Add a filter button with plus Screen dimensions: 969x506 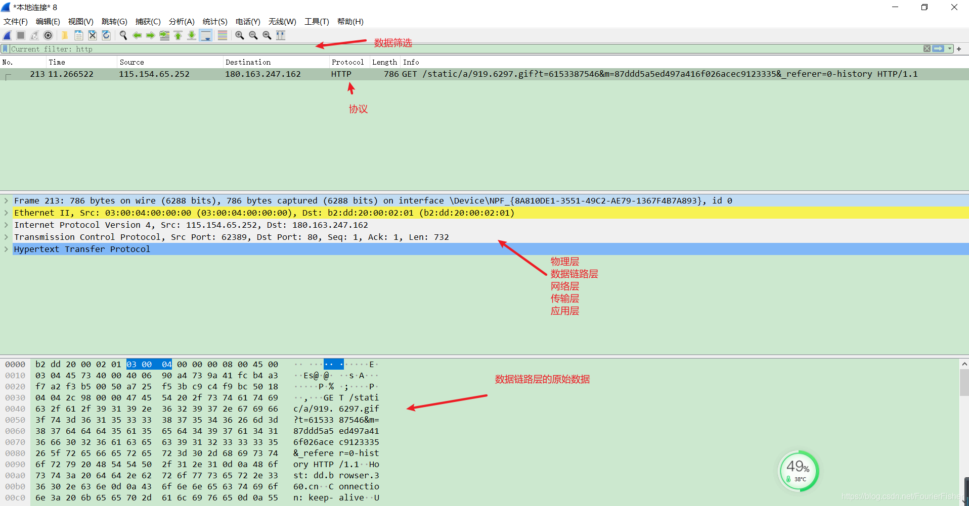click(959, 49)
